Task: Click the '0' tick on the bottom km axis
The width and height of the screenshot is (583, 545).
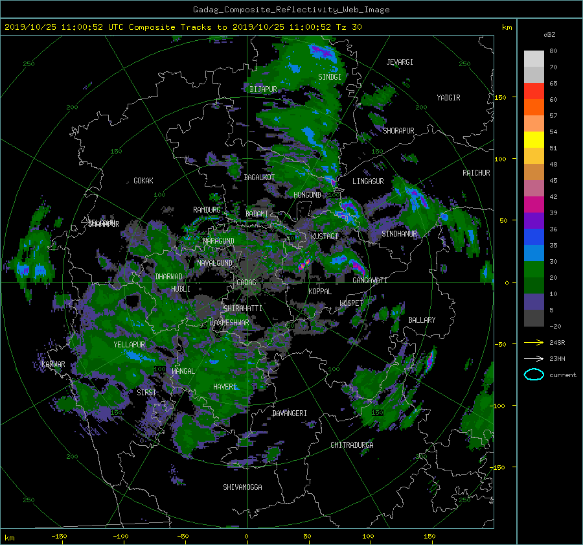Action: [x=246, y=537]
